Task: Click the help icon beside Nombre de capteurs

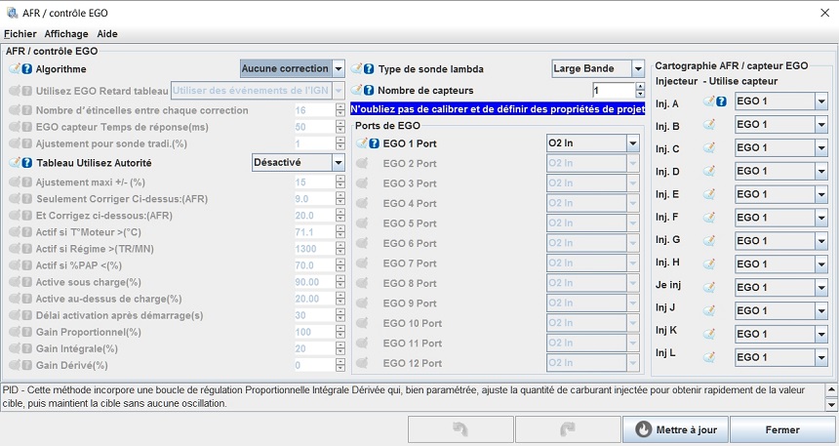Action: point(369,91)
